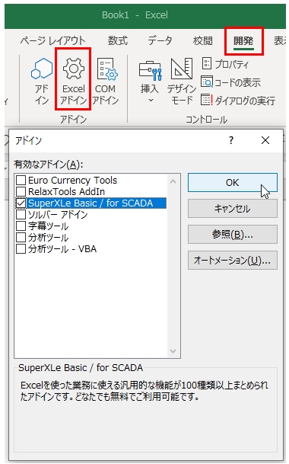
Task: Click the add-in list scroll up arrow
Action: pyautogui.click(x=173, y=181)
